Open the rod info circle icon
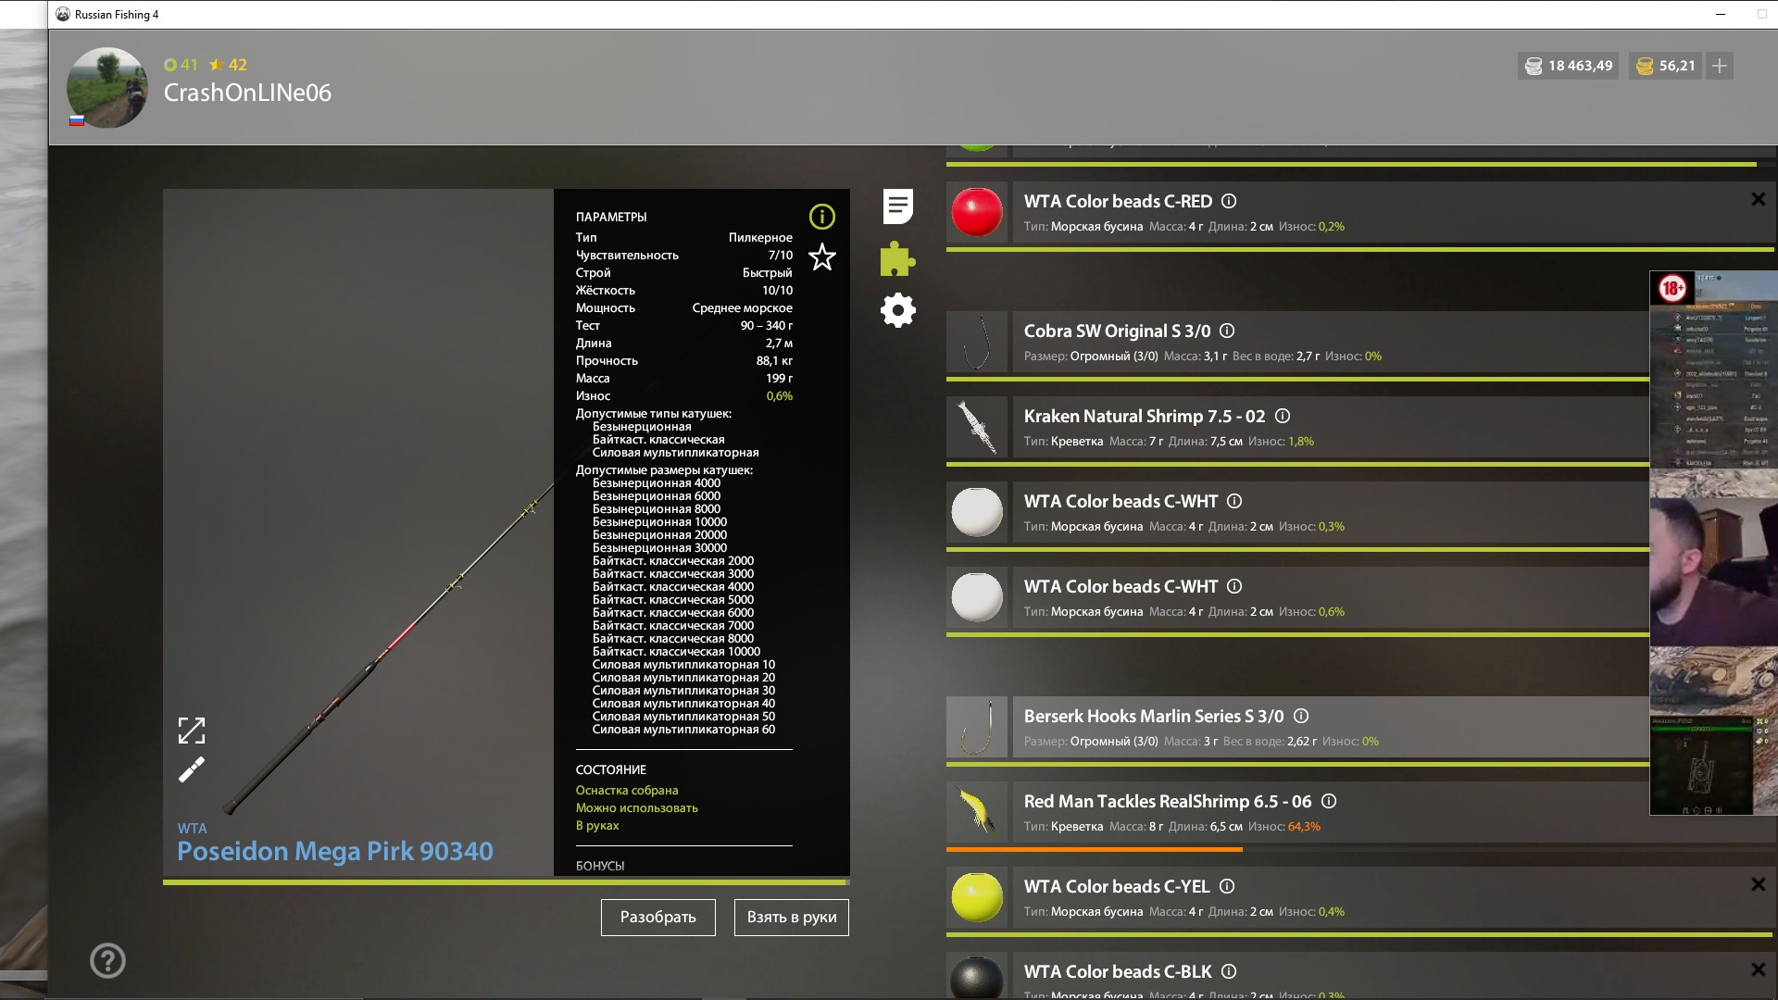 click(822, 217)
